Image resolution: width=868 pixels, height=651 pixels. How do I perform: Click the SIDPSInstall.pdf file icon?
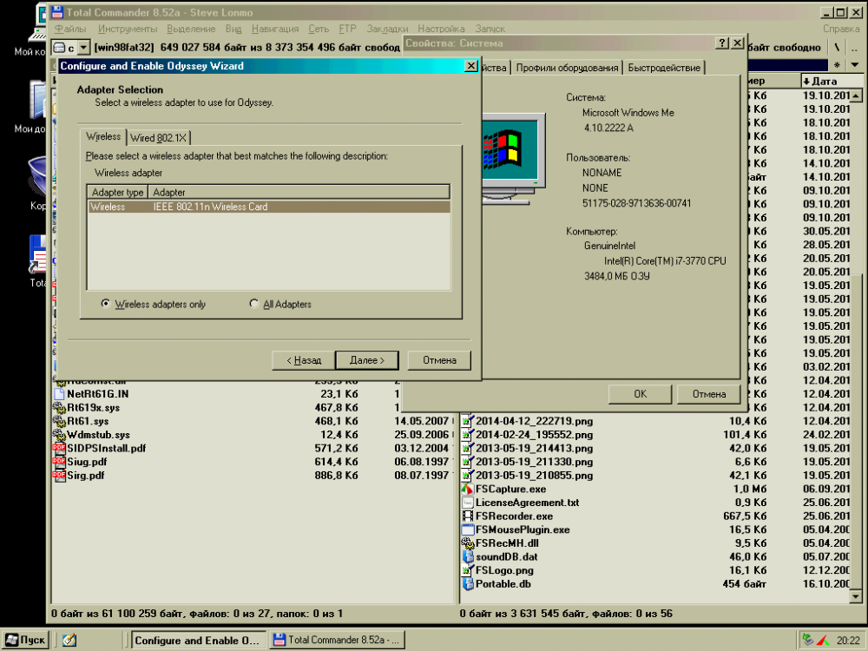pyautogui.click(x=59, y=448)
